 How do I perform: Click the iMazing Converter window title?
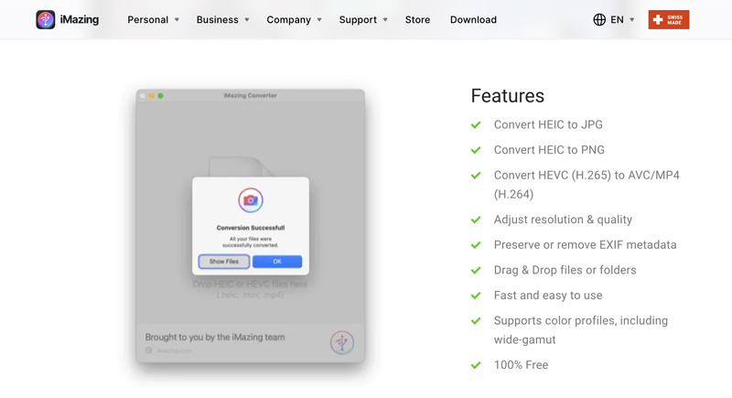point(250,95)
